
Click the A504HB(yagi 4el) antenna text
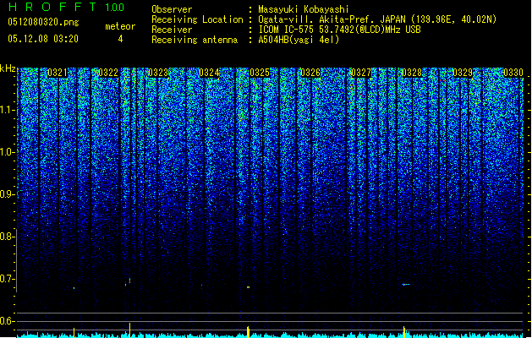tap(299, 40)
